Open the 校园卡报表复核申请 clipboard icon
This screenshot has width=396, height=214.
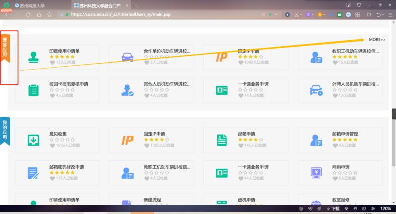click(x=33, y=90)
